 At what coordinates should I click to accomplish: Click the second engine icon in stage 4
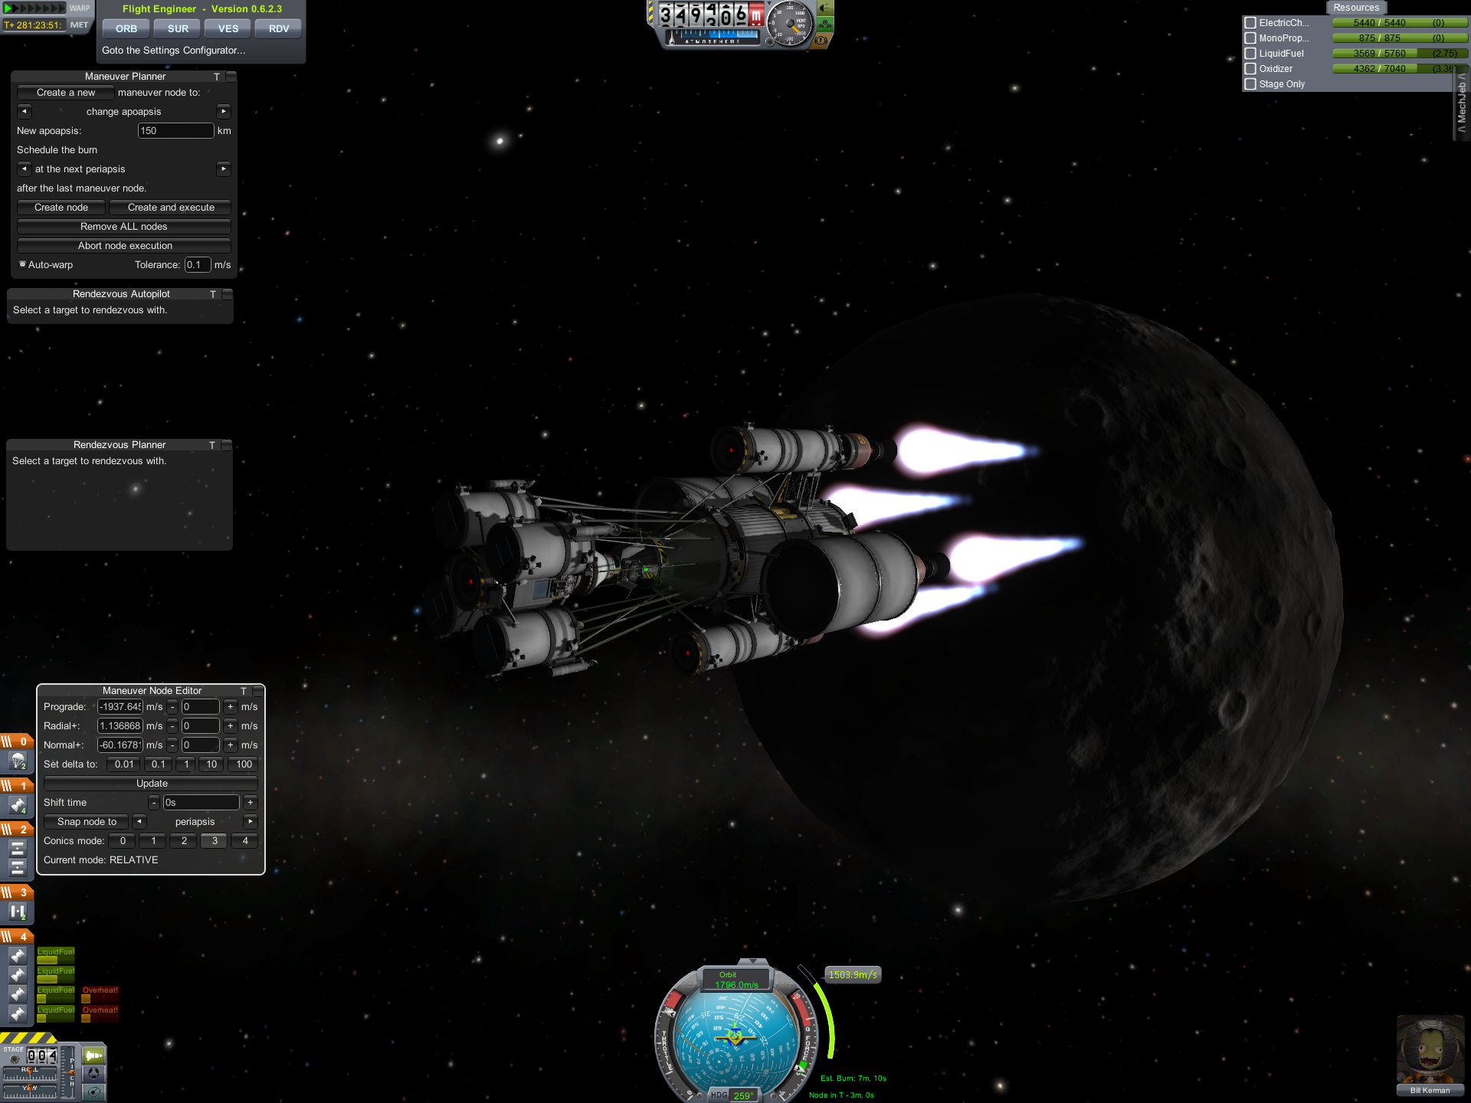[x=18, y=974]
